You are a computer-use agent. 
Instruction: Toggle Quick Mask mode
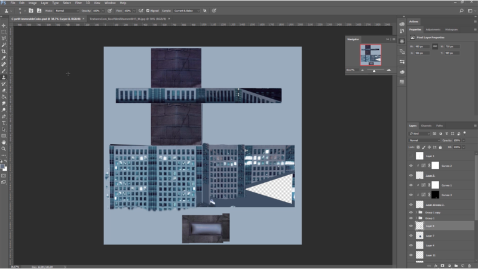pyautogui.click(x=4, y=176)
